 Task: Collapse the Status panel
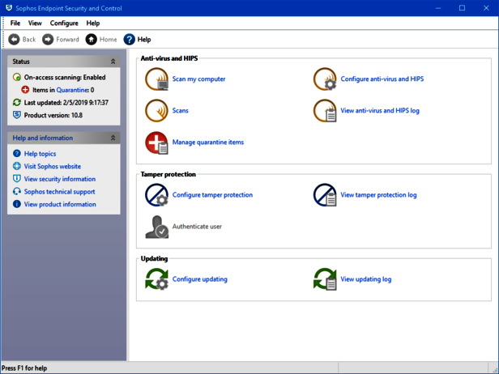pos(113,62)
